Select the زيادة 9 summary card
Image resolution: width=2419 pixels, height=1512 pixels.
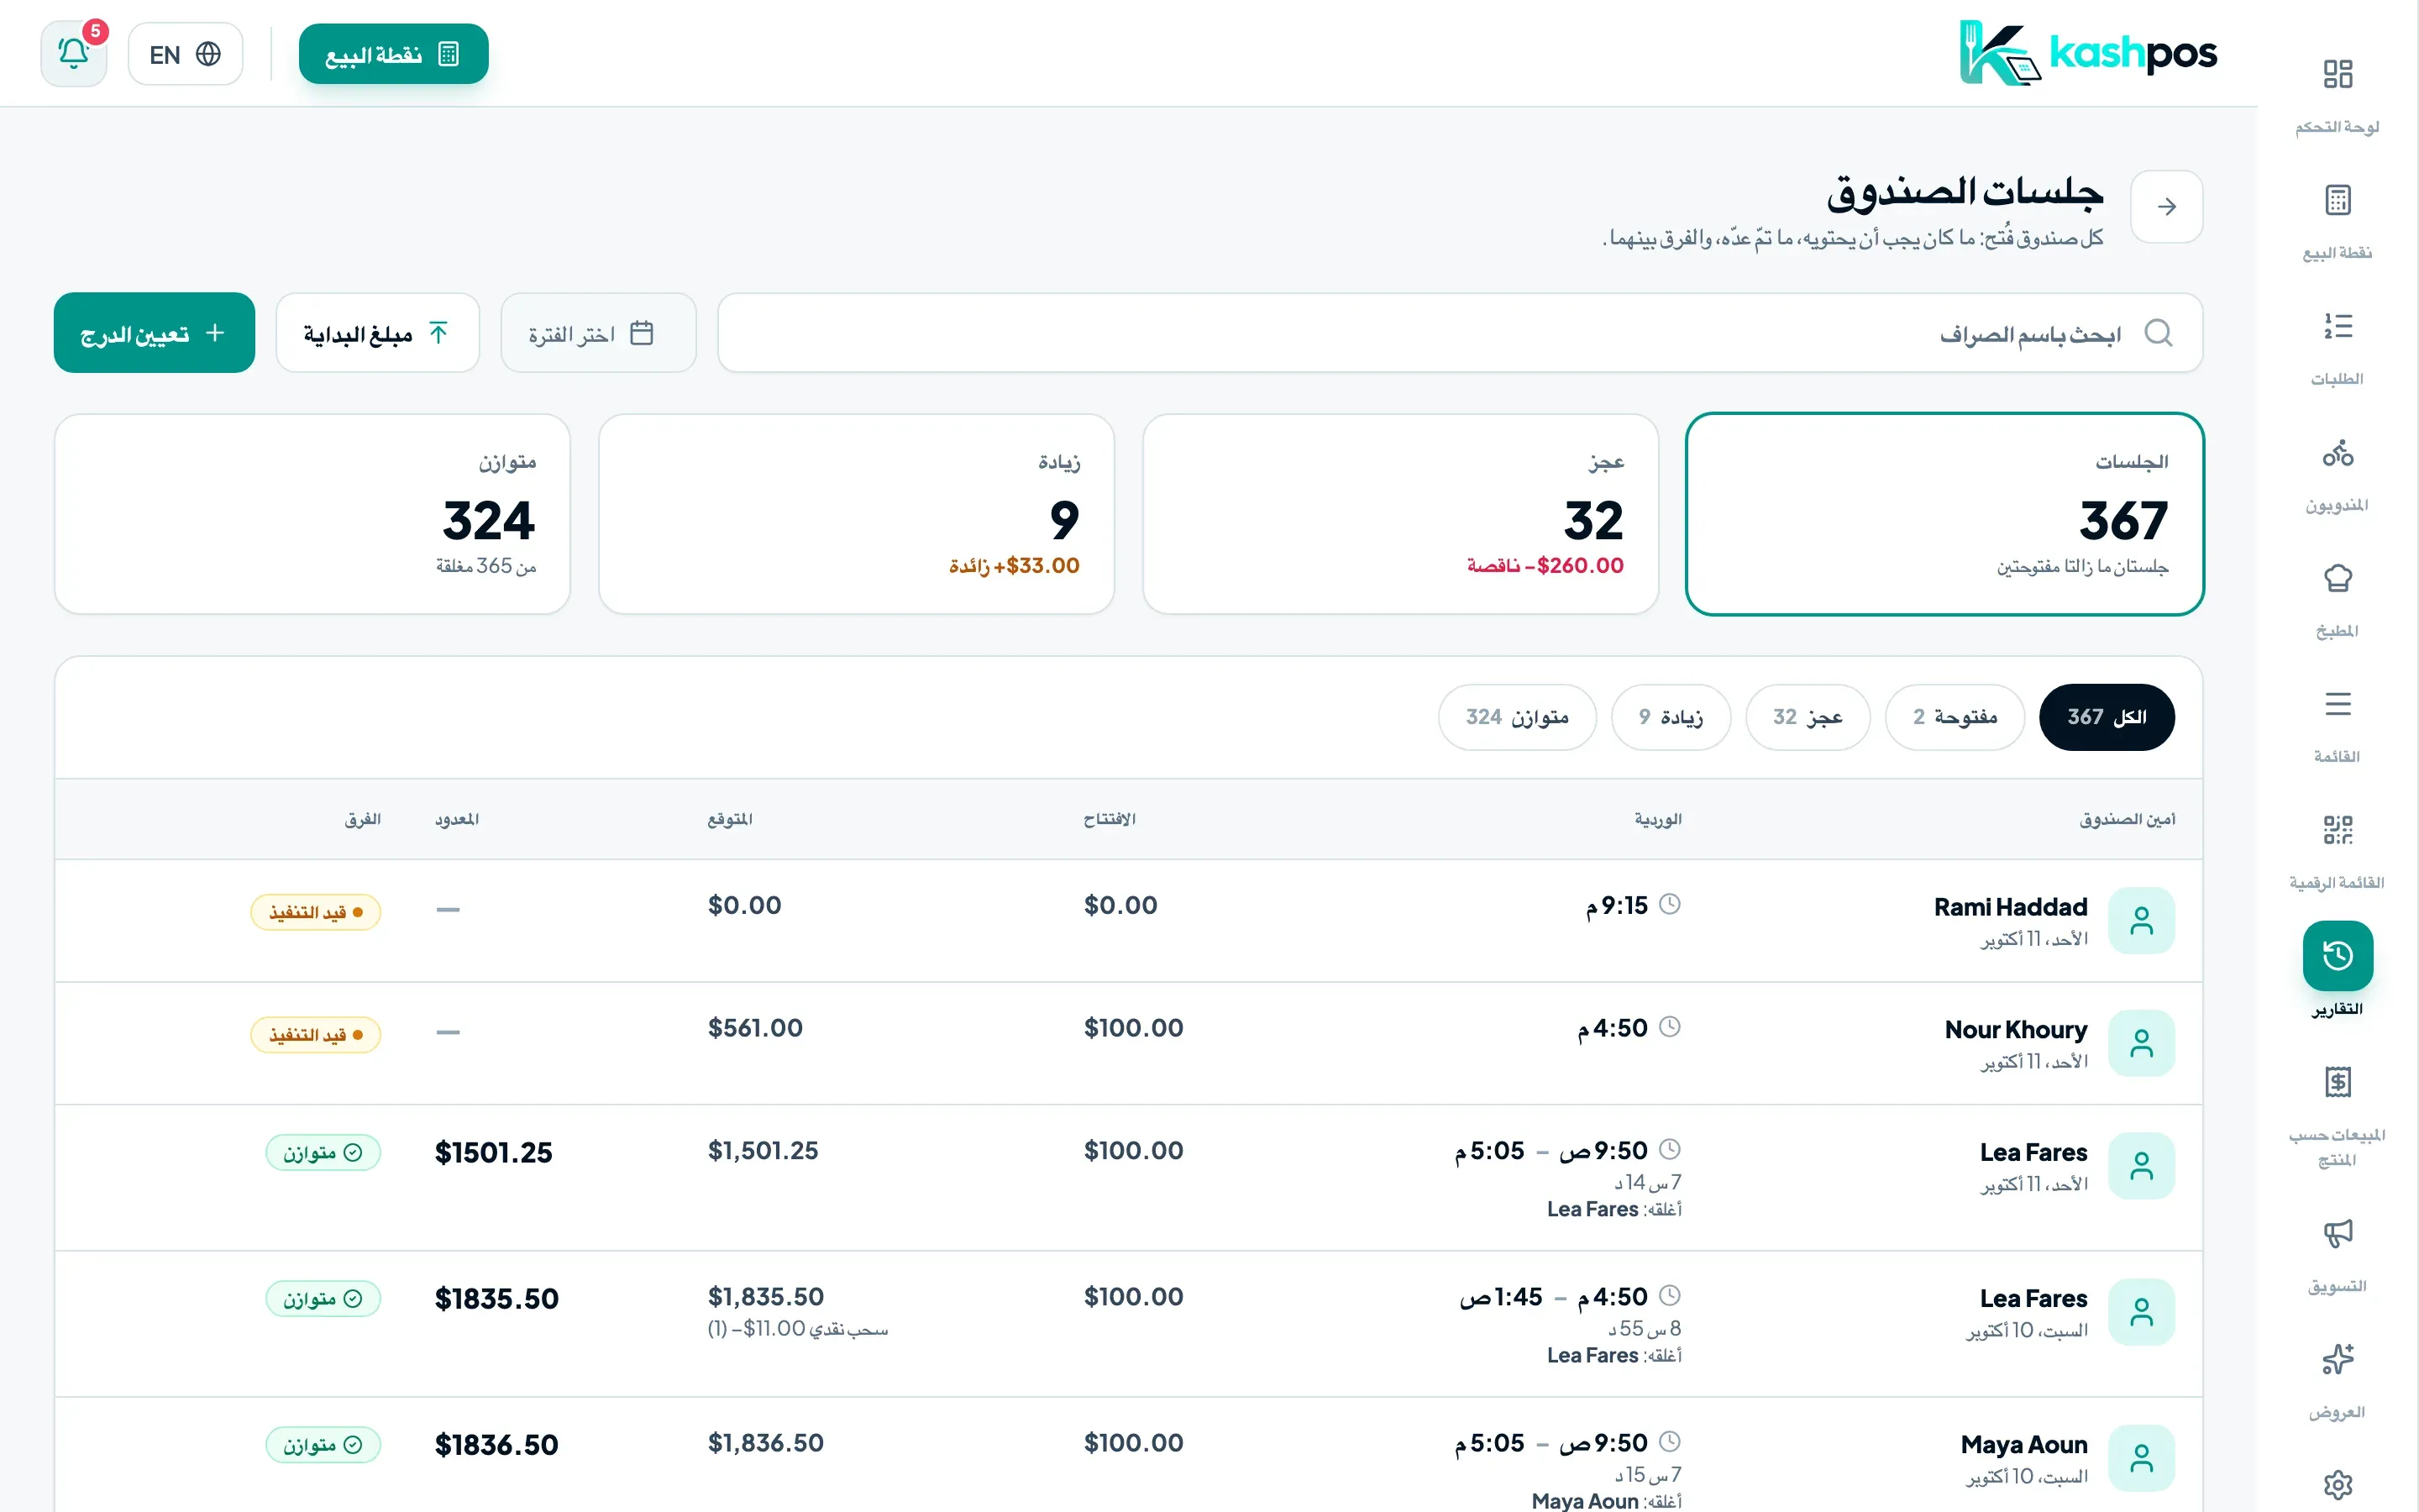click(856, 514)
